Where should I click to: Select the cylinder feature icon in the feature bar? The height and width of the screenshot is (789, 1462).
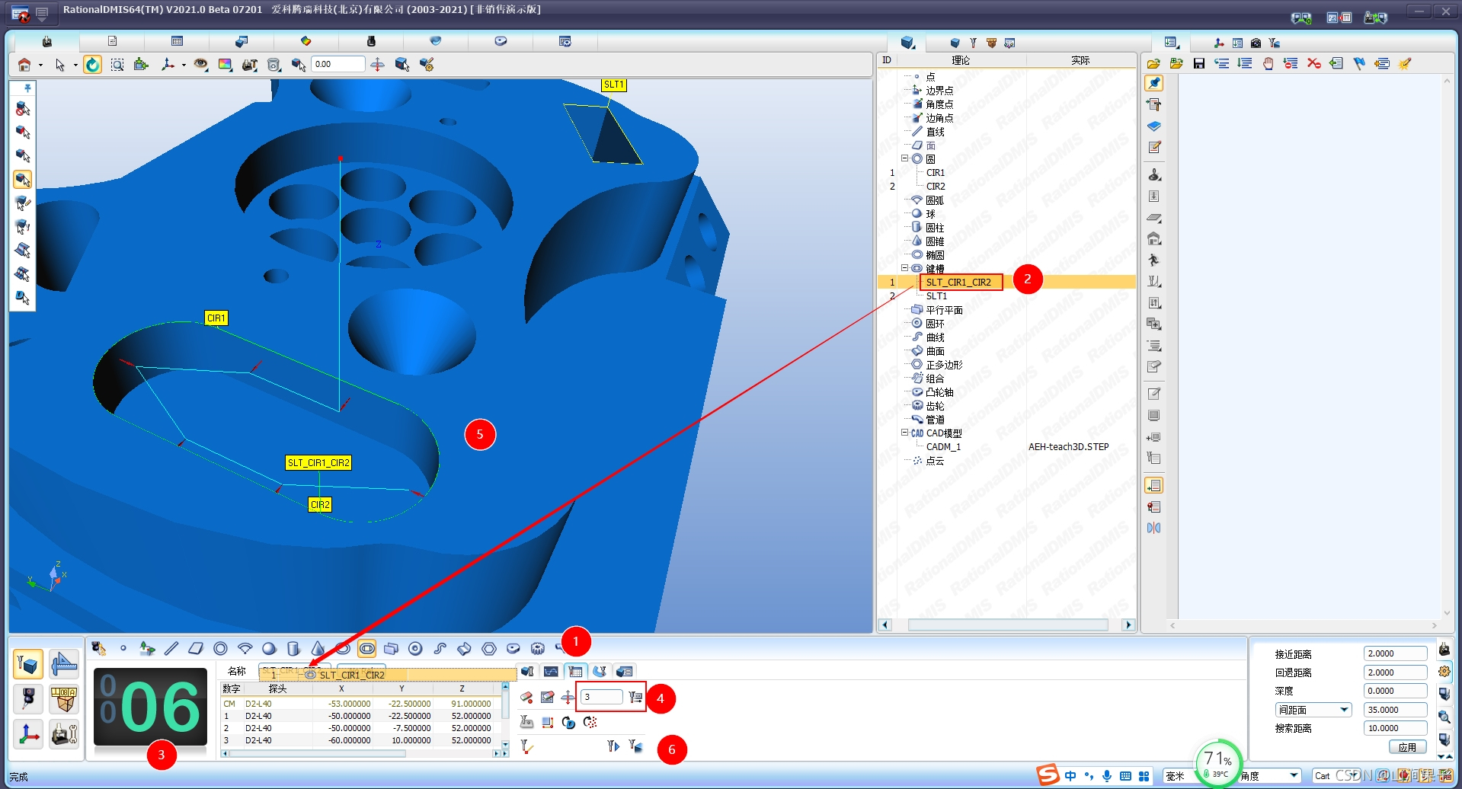pos(293,648)
